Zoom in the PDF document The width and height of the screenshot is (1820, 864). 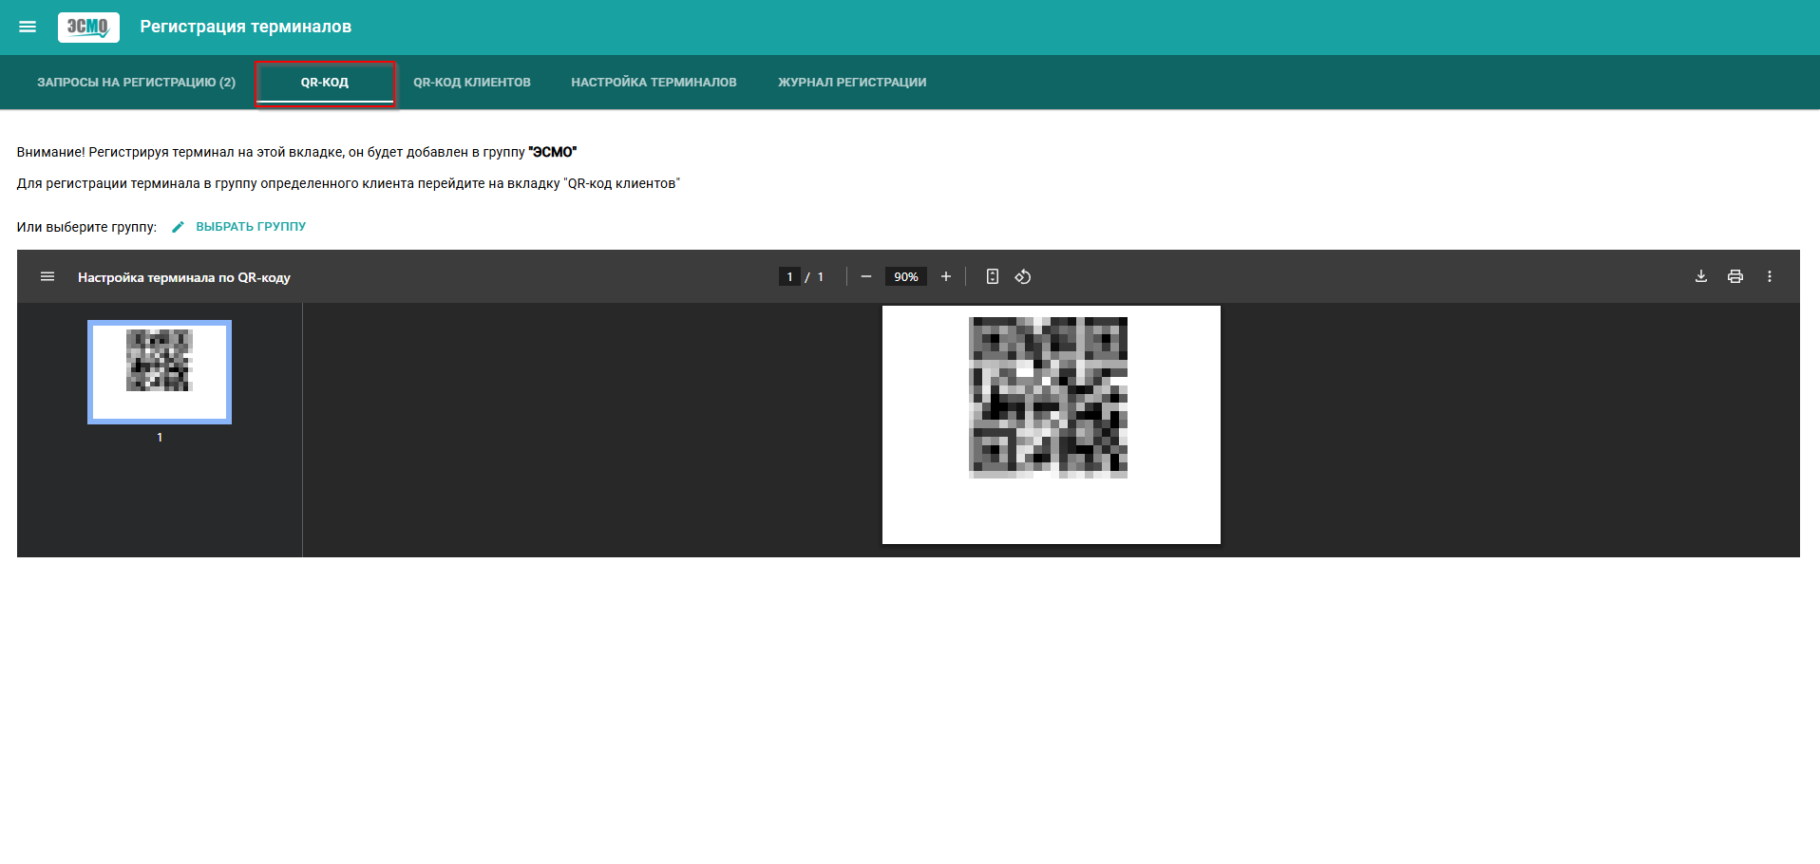946,276
